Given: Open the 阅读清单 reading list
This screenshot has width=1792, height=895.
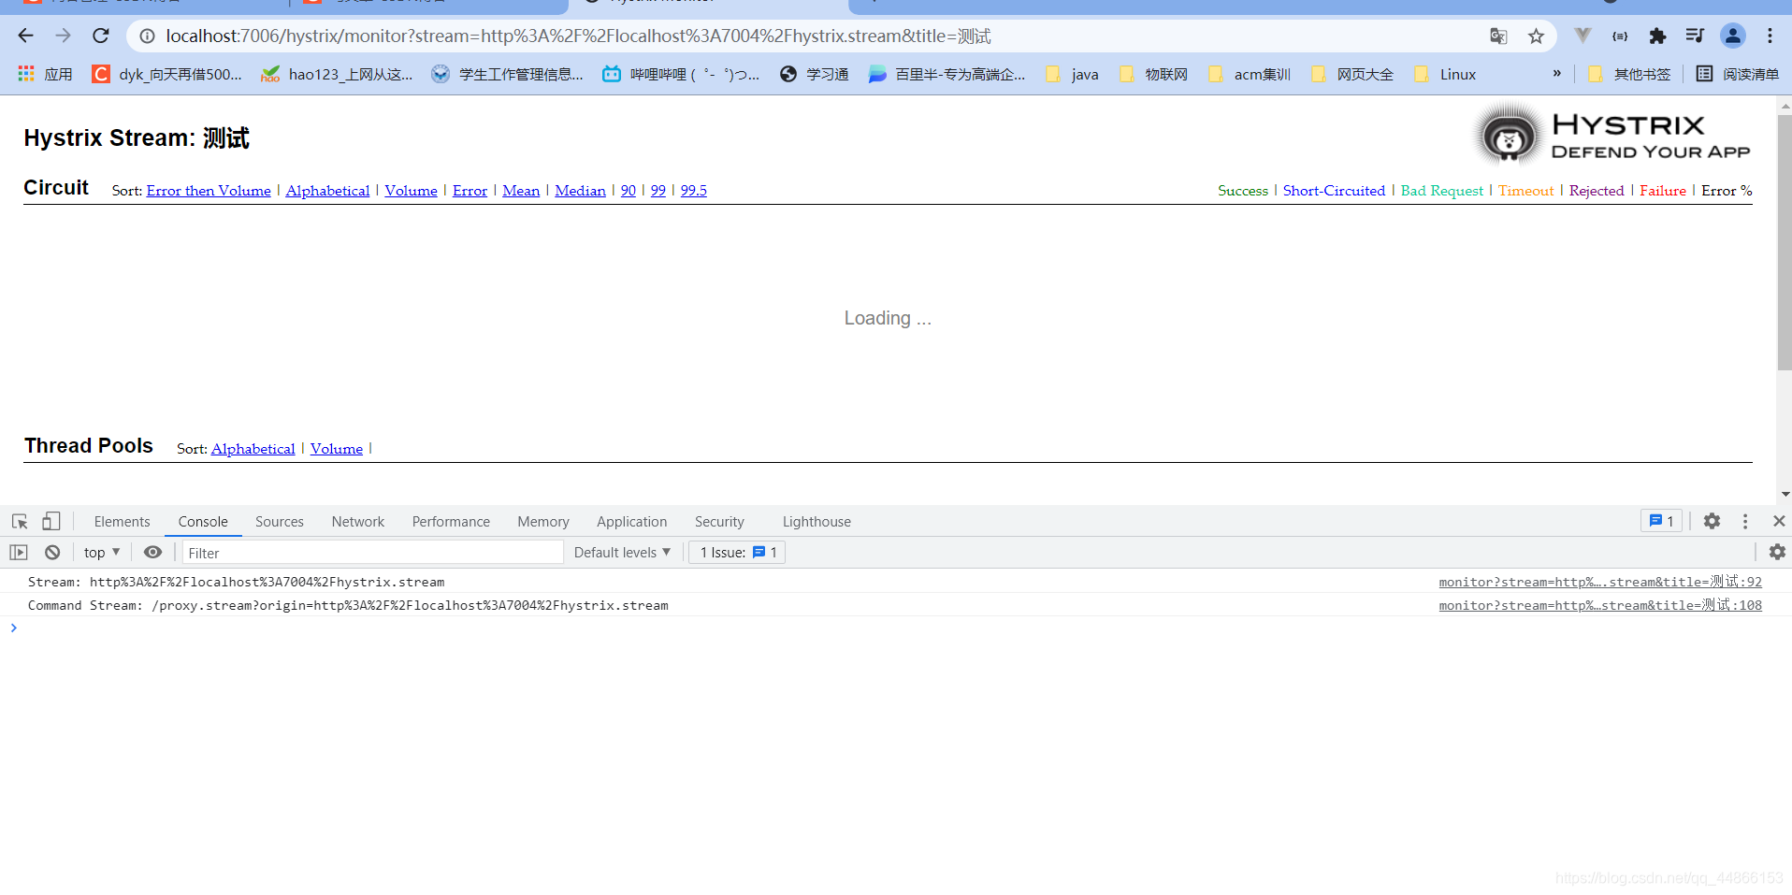Looking at the screenshot, I should (1738, 74).
